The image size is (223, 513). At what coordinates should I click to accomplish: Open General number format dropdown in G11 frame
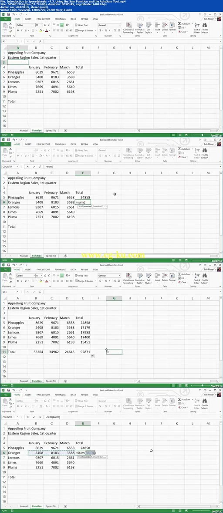click(119, 276)
